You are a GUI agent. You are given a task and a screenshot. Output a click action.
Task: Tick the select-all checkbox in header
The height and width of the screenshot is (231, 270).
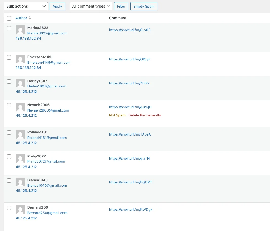tap(9, 18)
